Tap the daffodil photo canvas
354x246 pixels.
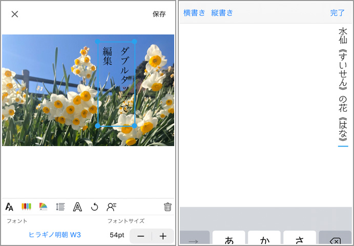[x=88, y=90]
